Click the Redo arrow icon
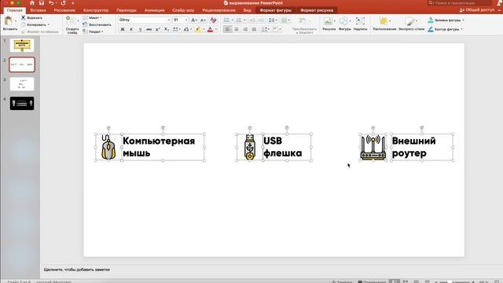503x283 pixels. pyautogui.click(x=63, y=3)
